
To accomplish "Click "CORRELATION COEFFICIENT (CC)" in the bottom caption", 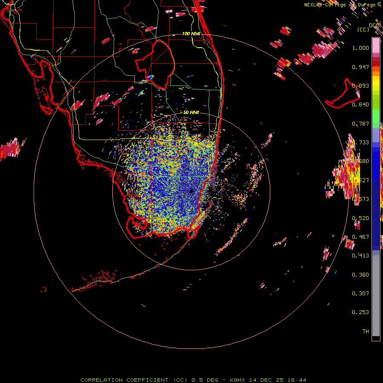I will click(x=134, y=380).
